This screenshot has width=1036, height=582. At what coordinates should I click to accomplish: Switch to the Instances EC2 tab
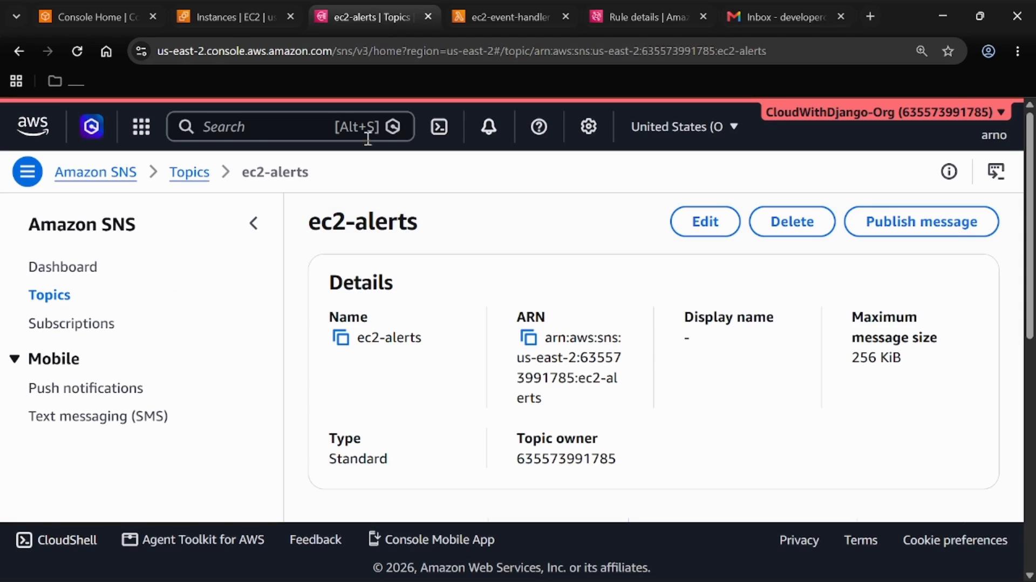coord(236,17)
